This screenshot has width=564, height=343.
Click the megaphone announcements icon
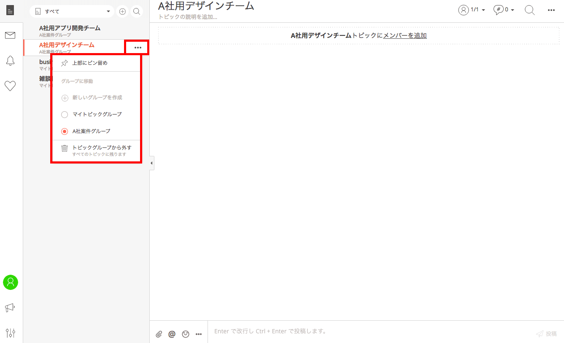(x=10, y=308)
